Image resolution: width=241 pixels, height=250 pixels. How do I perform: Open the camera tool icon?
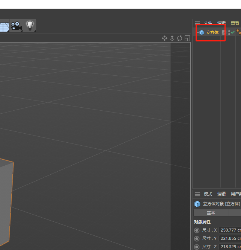(x=17, y=26)
